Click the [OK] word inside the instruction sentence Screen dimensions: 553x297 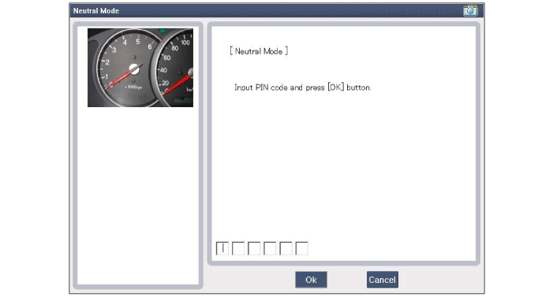click(x=335, y=87)
